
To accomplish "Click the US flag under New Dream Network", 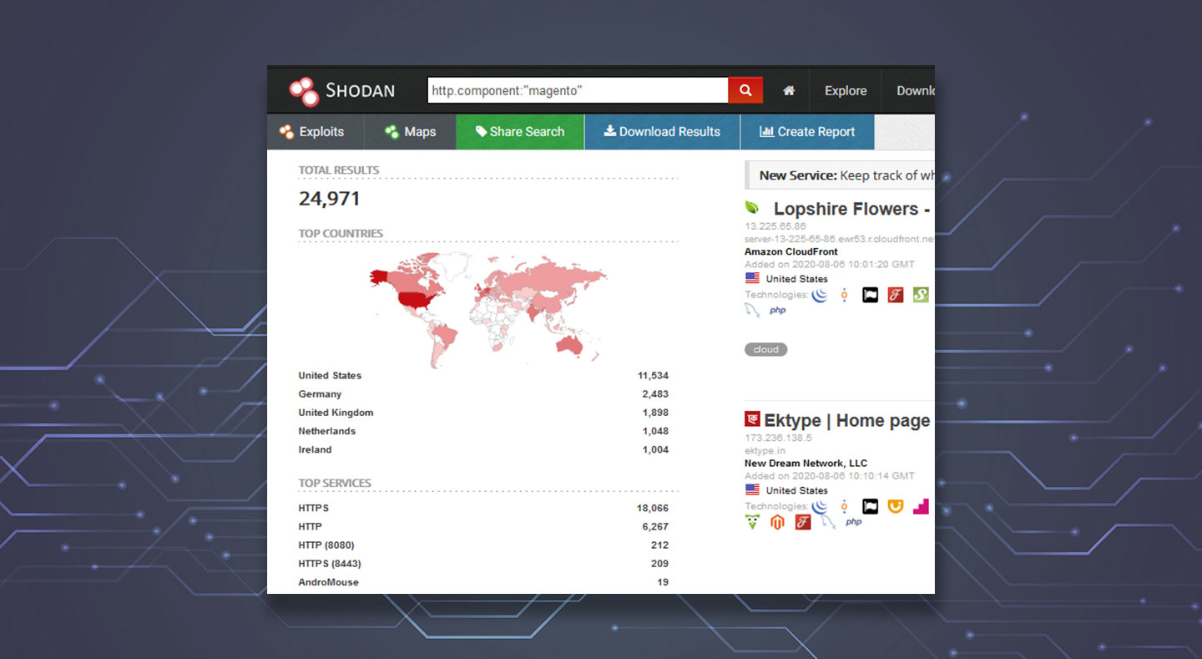I will click(x=753, y=490).
